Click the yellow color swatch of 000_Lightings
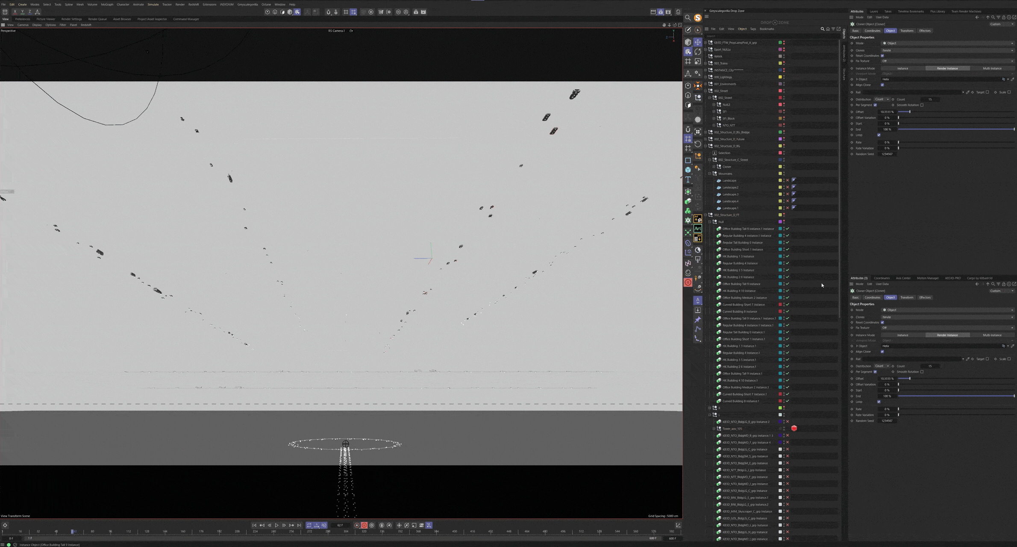 (x=780, y=77)
